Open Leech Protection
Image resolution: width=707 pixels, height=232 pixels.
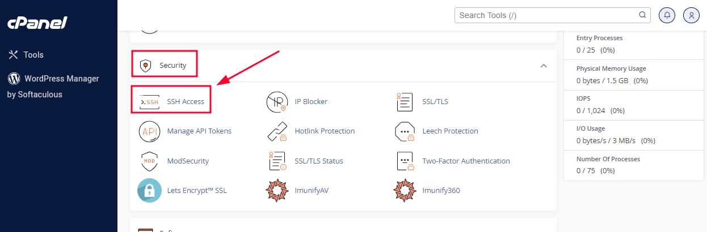coord(450,131)
